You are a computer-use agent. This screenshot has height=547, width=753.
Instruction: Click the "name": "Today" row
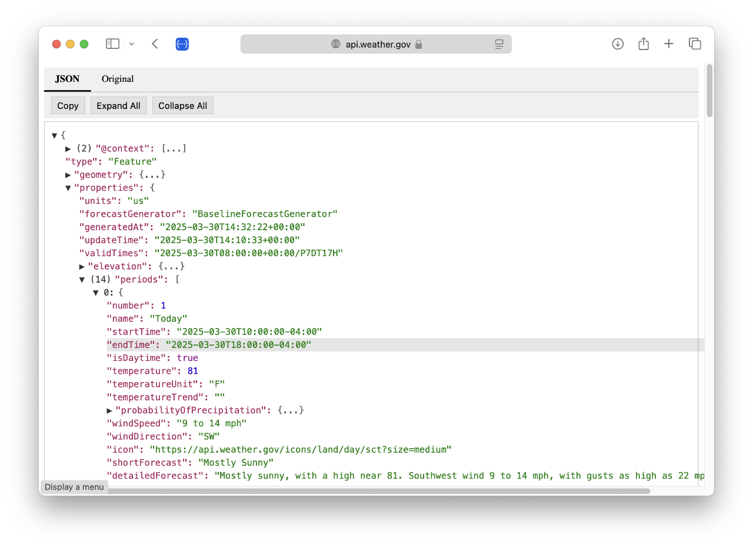point(147,319)
